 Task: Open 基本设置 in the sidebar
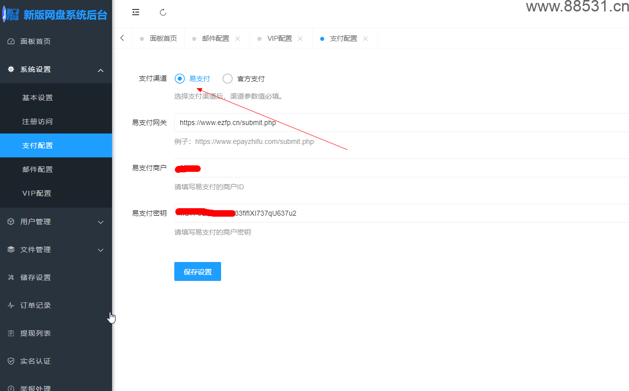[56, 98]
